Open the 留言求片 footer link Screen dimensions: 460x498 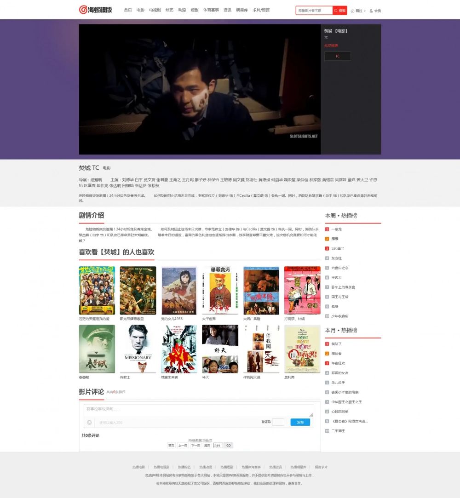pyautogui.click(x=321, y=467)
